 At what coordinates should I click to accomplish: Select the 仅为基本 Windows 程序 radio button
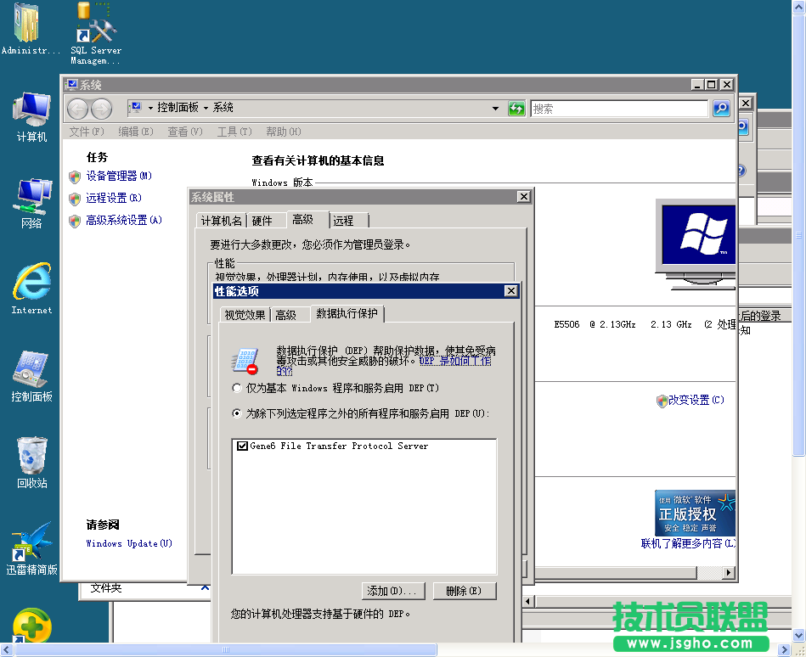235,388
